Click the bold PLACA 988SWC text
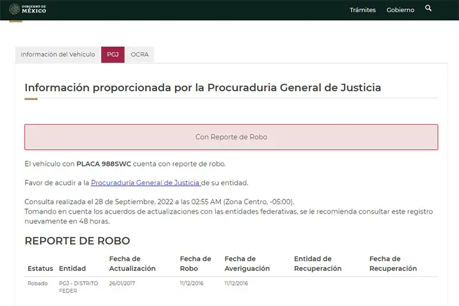 [103, 164]
